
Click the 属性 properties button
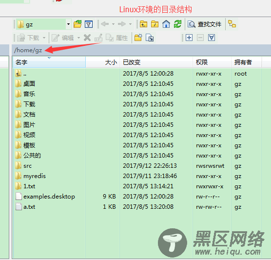tap(117, 38)
